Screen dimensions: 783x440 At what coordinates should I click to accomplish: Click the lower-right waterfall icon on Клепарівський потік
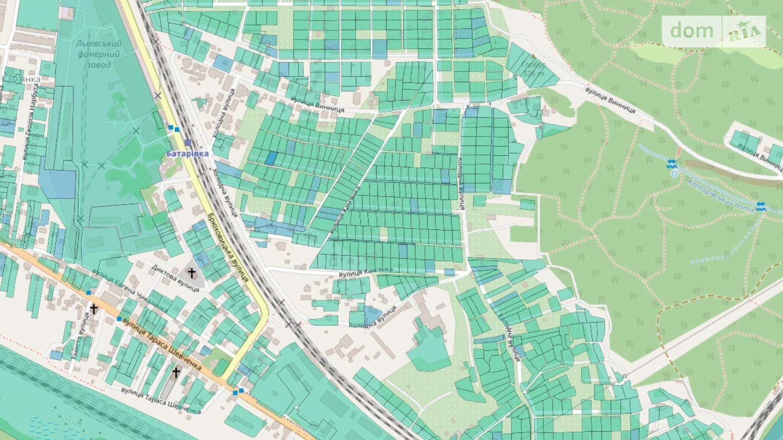click(761, 206)
